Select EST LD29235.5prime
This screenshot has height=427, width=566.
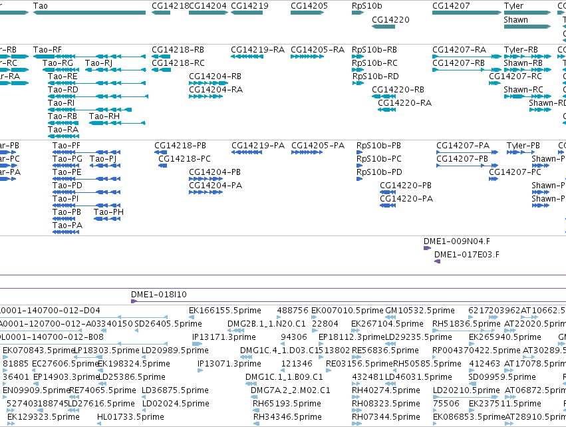pos(390,345)
